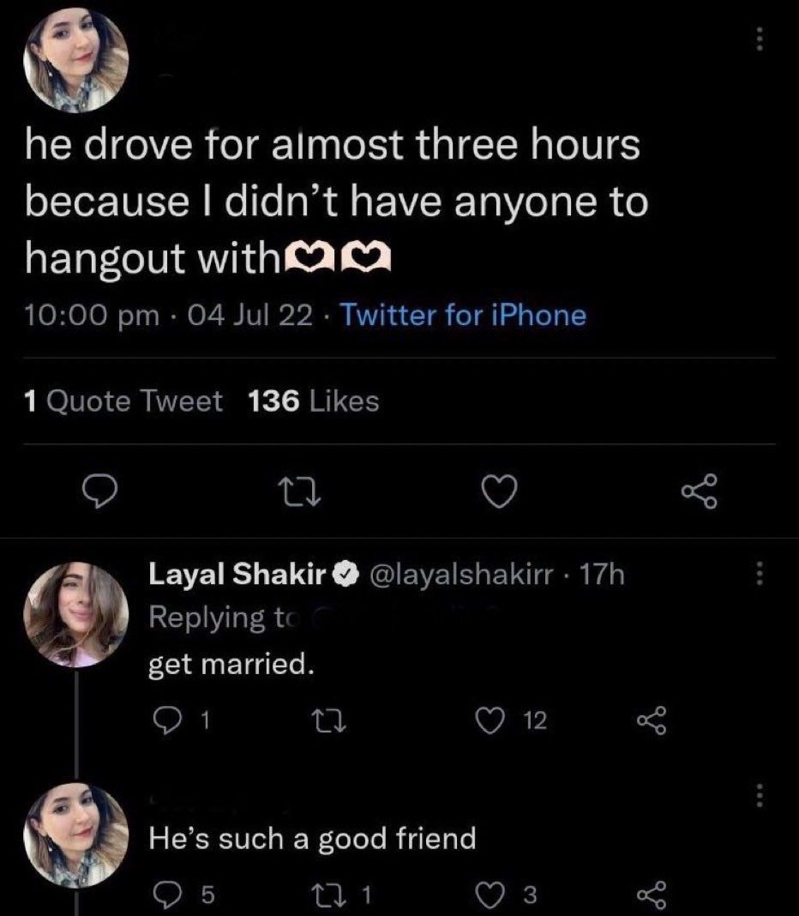Share Layal Shakir's "get married" reply

652,722
